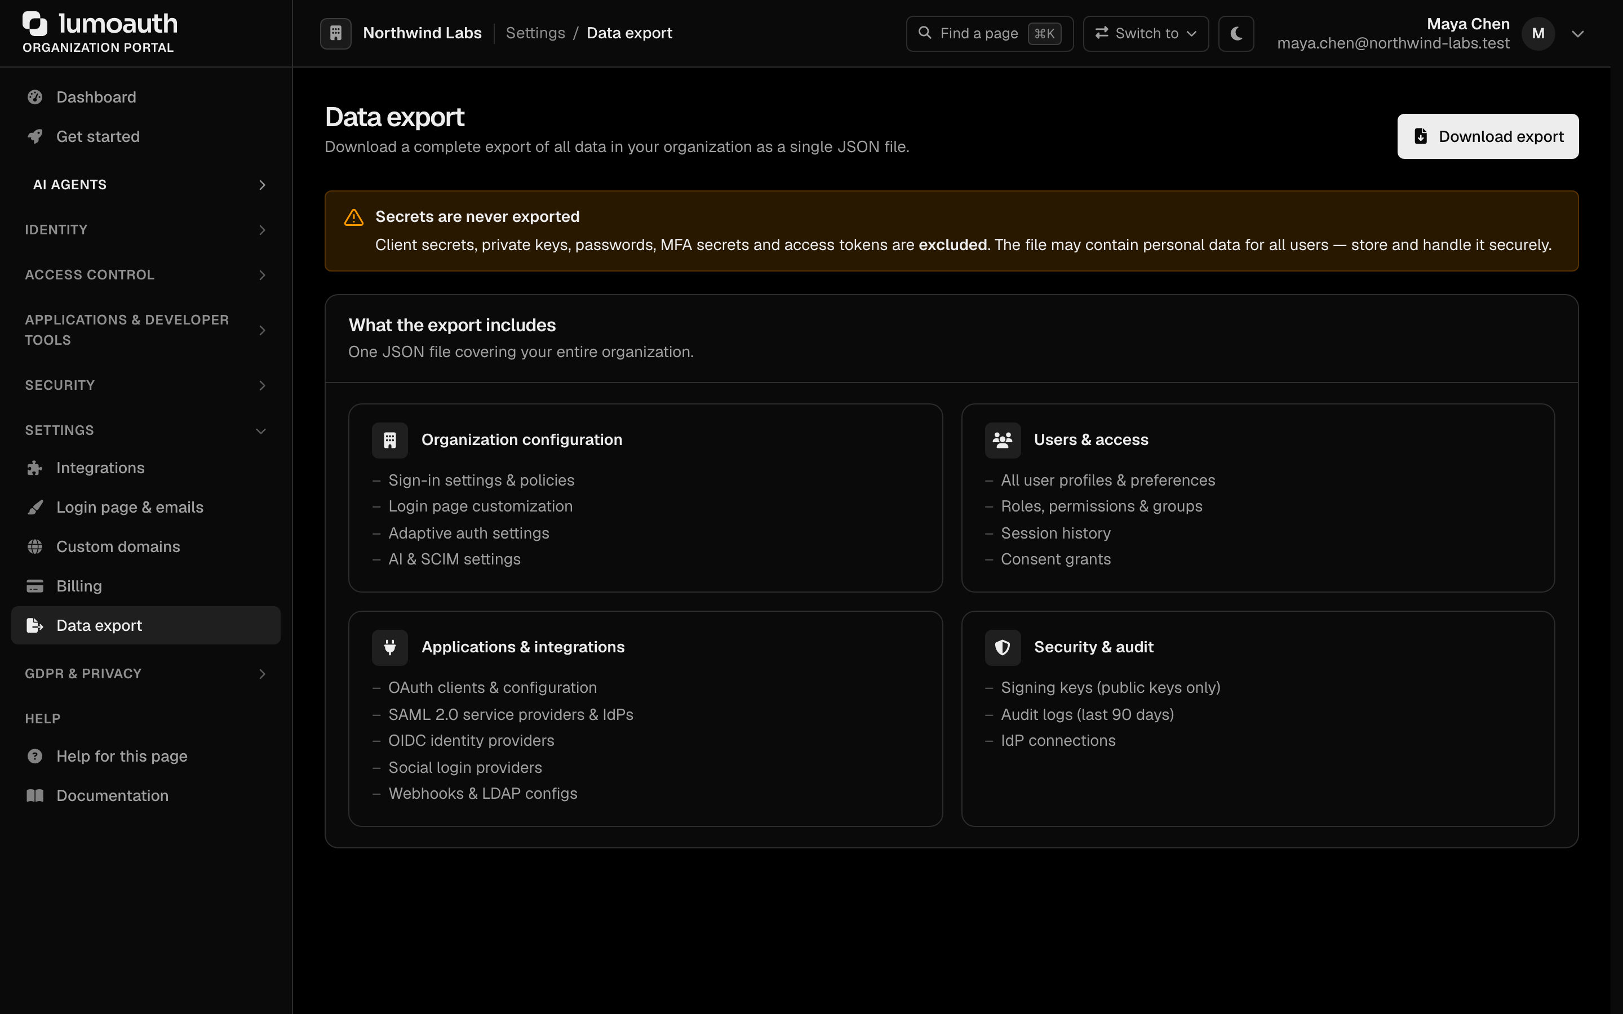1623x1014 pixels.
Task: Click the Users & access people icon
Action: tap(1003, 440)
